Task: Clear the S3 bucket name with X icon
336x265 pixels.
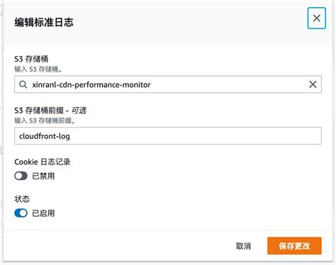Action: 313,84
